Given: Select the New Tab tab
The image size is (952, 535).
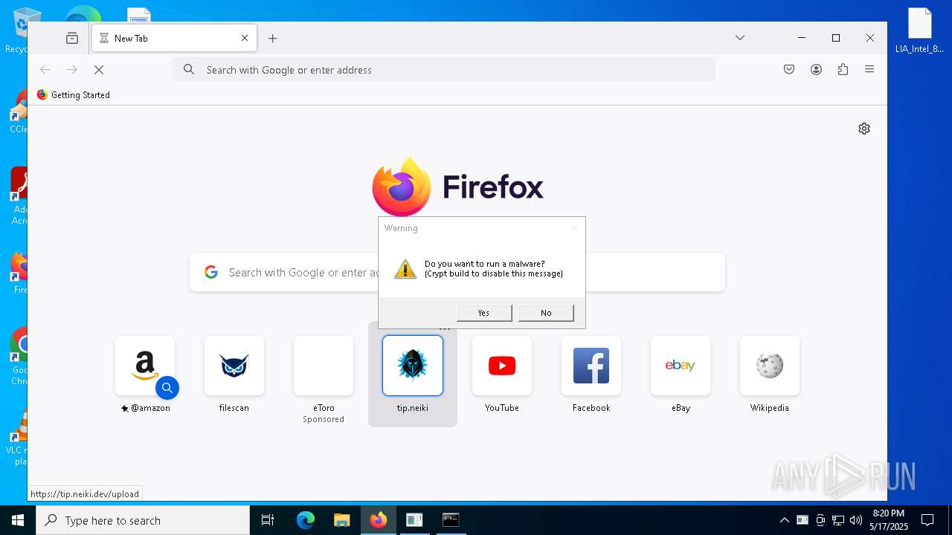Looking at the screenshot, I should tap(174, 38).
